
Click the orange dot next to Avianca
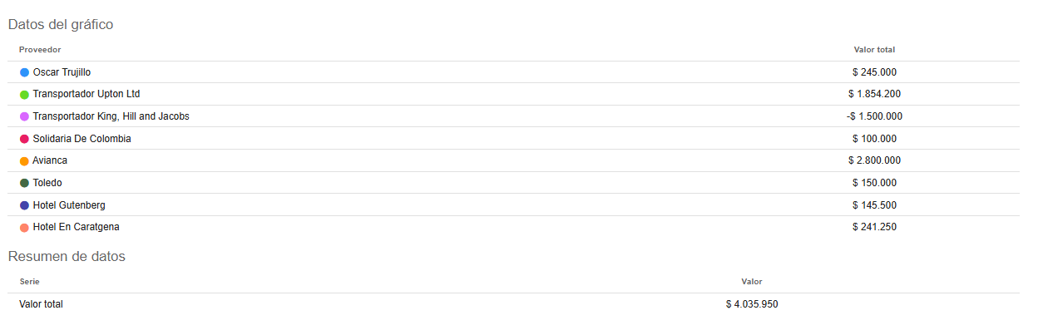pyautogui.click(x=24, y=161)
